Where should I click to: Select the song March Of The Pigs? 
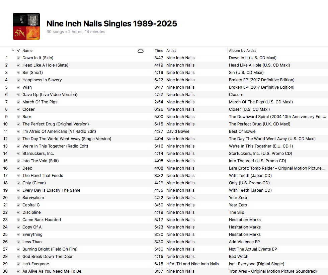(40, 102)
